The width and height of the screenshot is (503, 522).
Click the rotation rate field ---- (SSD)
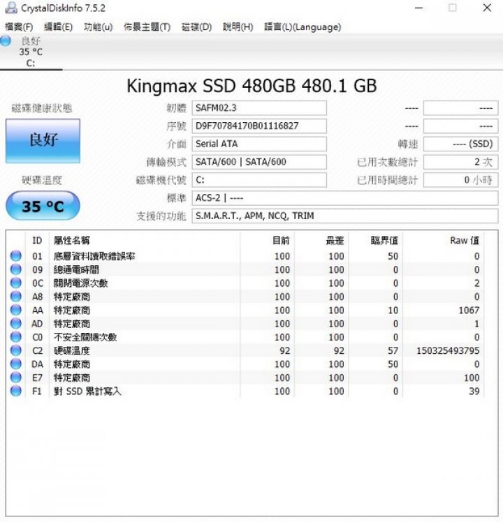(461, 144)
